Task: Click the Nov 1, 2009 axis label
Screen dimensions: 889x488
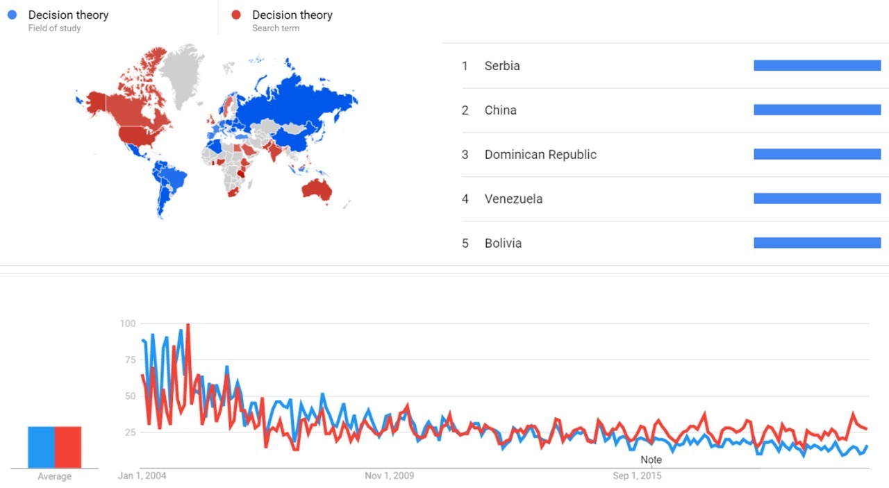Action: coord(389,476)
